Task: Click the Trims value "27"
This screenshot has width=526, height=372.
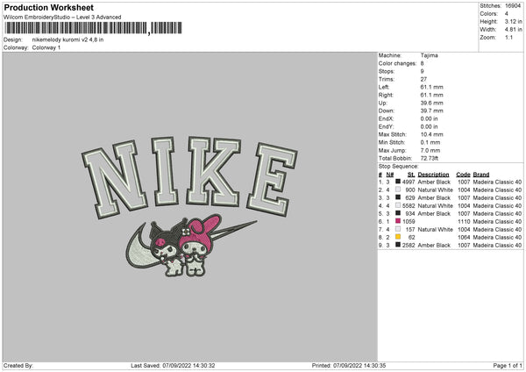Action: [x=423, y=79]
